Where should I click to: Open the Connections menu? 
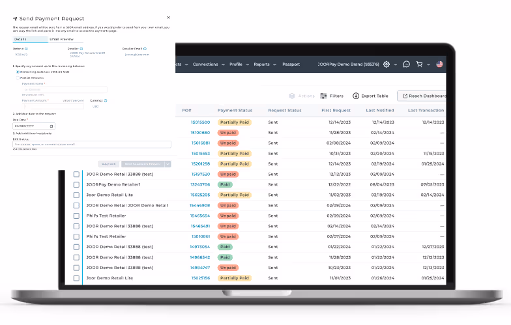(x=205, y=64)
